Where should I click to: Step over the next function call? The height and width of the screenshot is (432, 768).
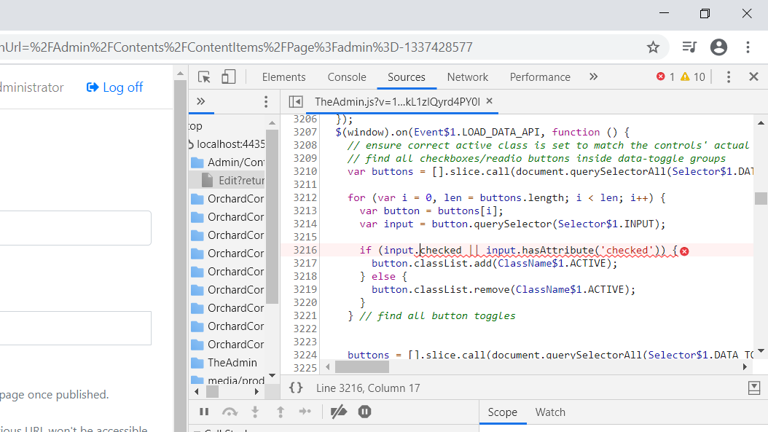[229, 412]
